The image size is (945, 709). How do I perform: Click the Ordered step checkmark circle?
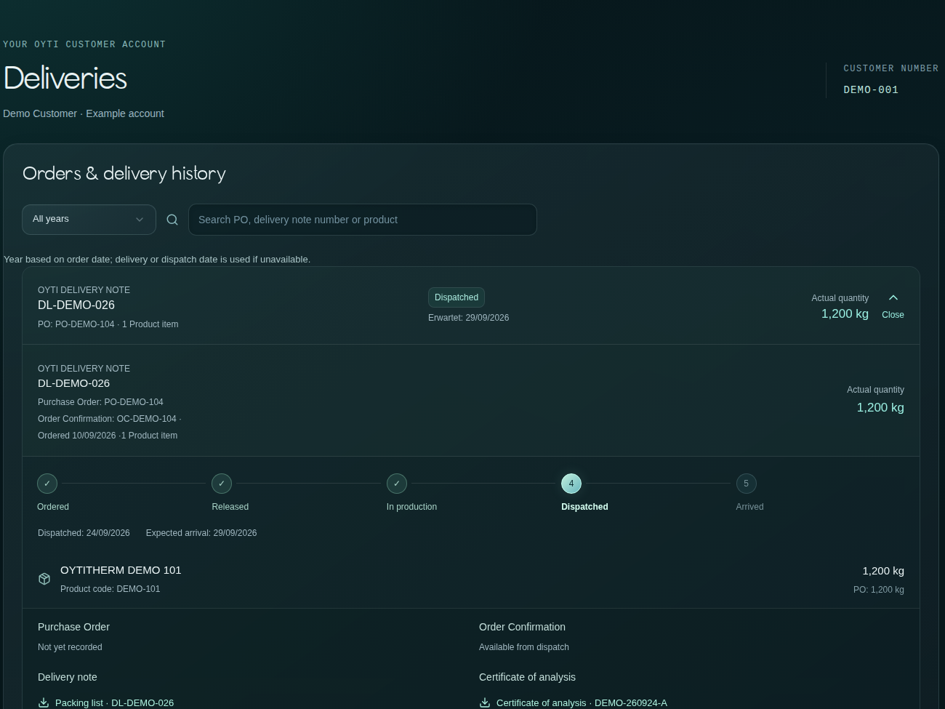click(47, 484)
